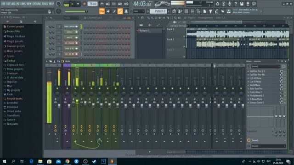Screen dimensions: 294x165
Task: Select the solo 2 #2 channel button
Action: 71,49
